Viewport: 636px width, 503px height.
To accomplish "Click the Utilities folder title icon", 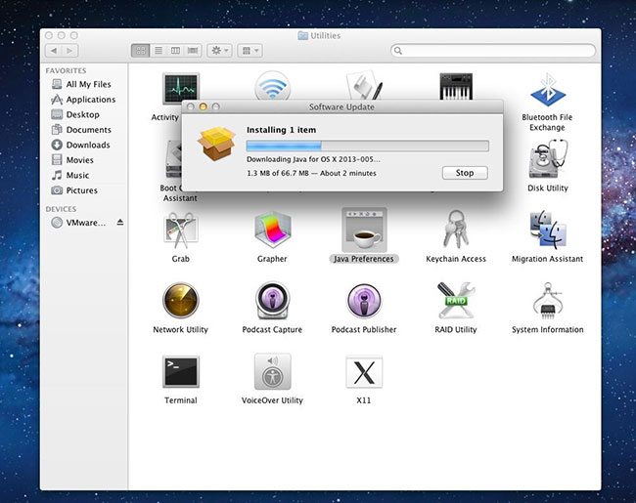I will tap(302, 35).
